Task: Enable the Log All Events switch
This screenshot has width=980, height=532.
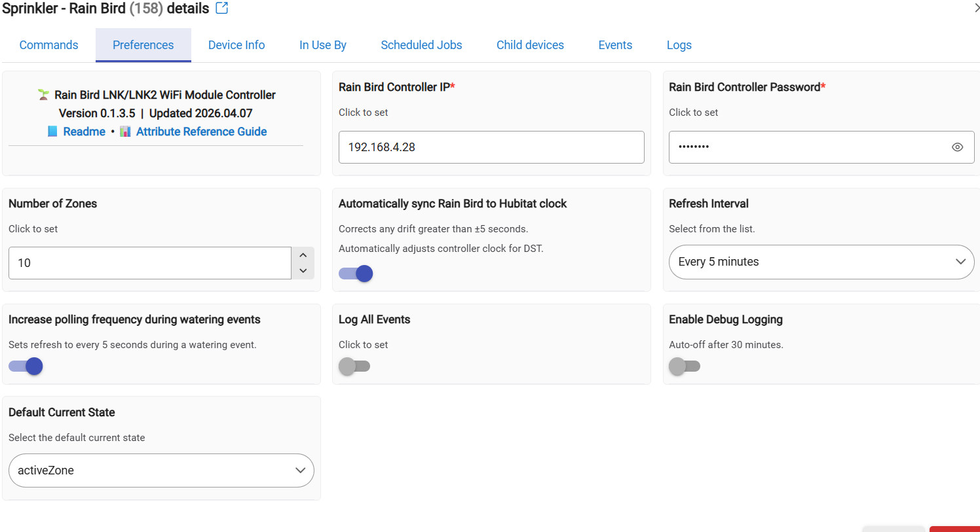Action: pyautogui.click(x=354, y=366)
